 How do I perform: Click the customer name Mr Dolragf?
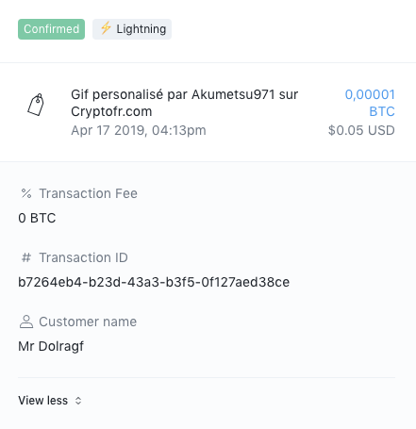[x=51, y=346]
